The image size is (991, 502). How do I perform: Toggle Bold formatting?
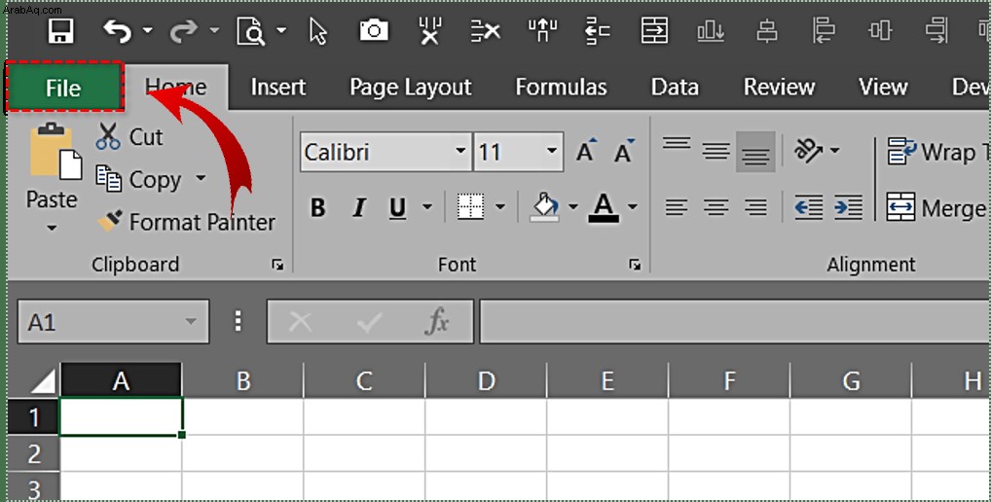pyautogui.click(x=318, y=207)
